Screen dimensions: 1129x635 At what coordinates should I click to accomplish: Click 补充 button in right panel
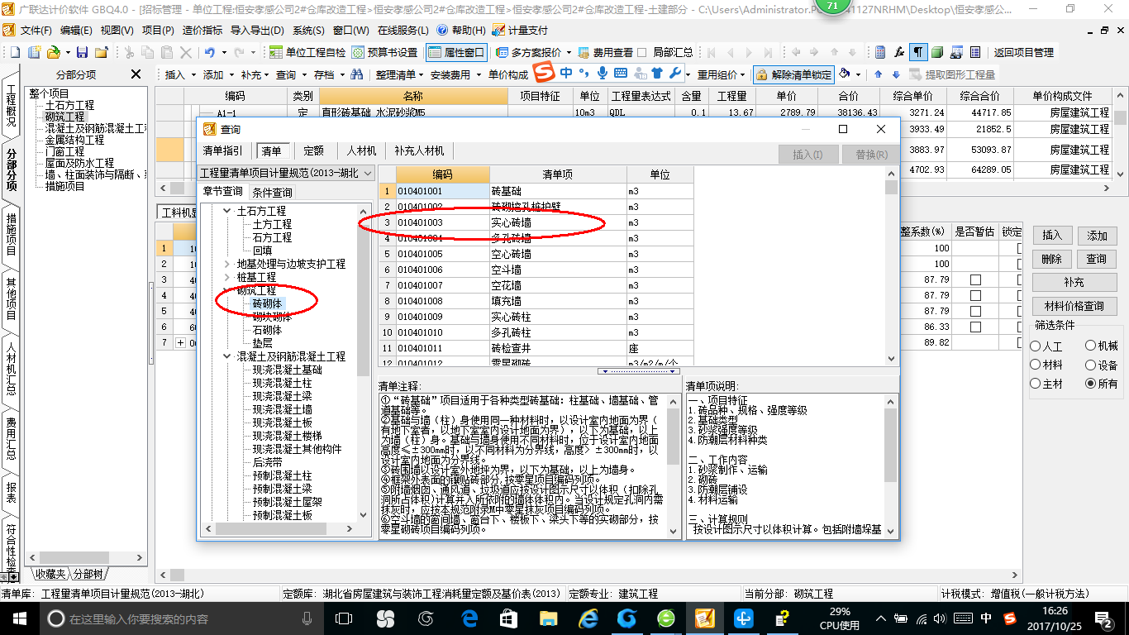tap(1074, 282)
